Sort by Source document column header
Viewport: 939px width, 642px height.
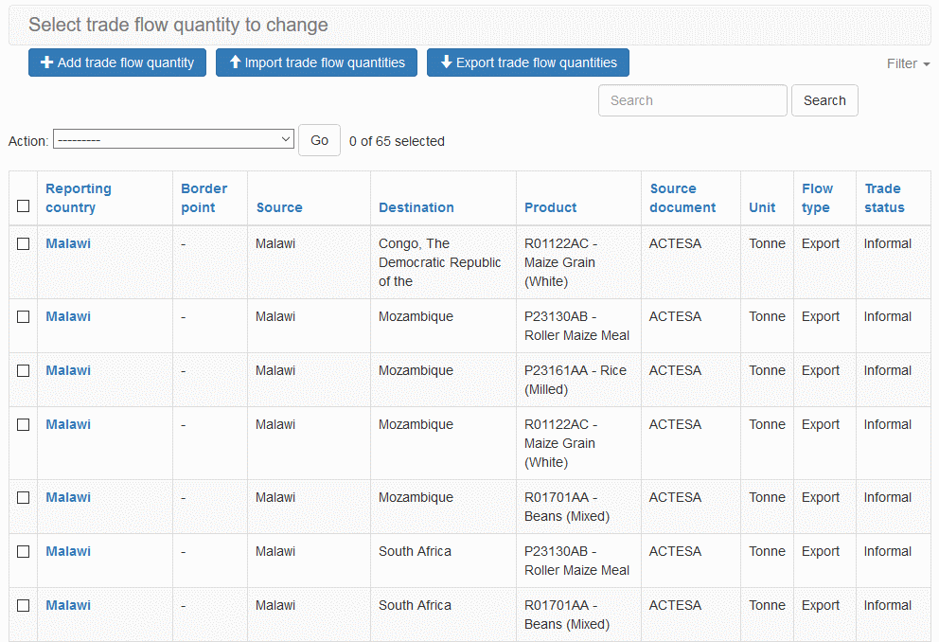click(x=682, y=198)
